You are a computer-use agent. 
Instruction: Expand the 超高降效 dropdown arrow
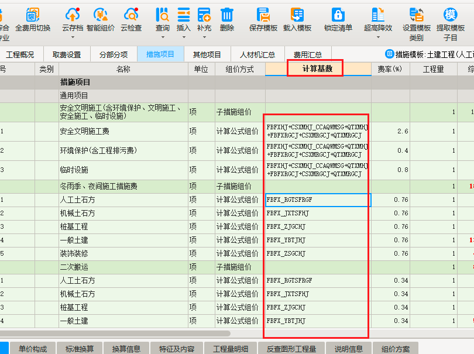click(x=378, y=37)
